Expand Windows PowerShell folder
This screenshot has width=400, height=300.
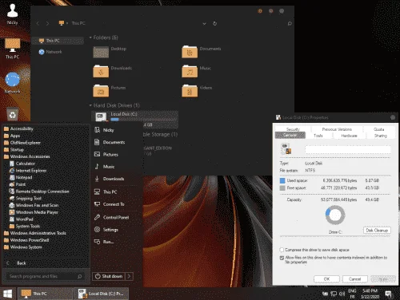[x=26, y=240]
